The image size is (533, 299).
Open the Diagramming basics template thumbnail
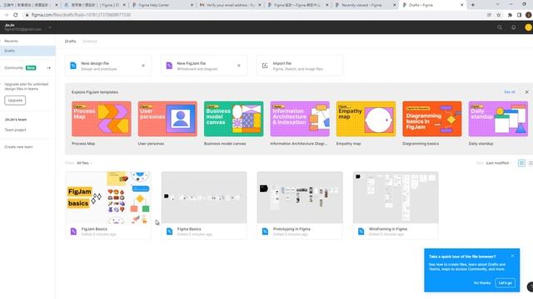(x=432, y=119)
